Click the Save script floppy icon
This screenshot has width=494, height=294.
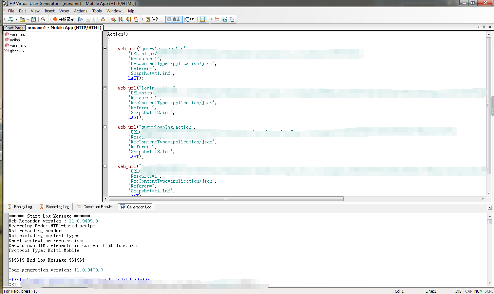coord(33,19)
